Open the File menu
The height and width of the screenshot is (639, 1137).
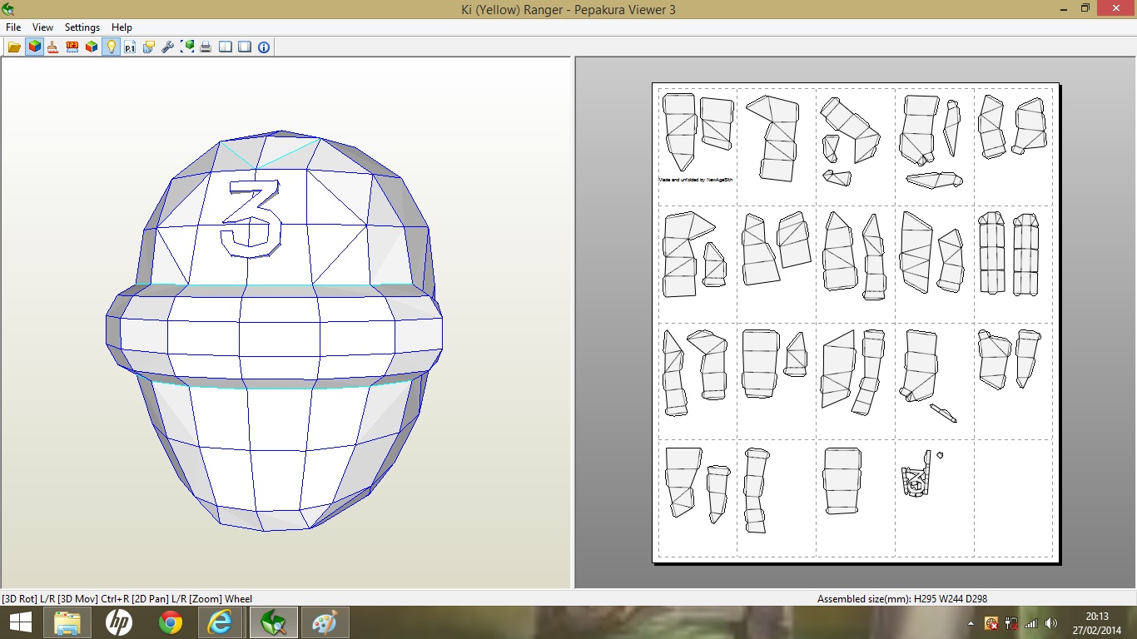point(13,27)
